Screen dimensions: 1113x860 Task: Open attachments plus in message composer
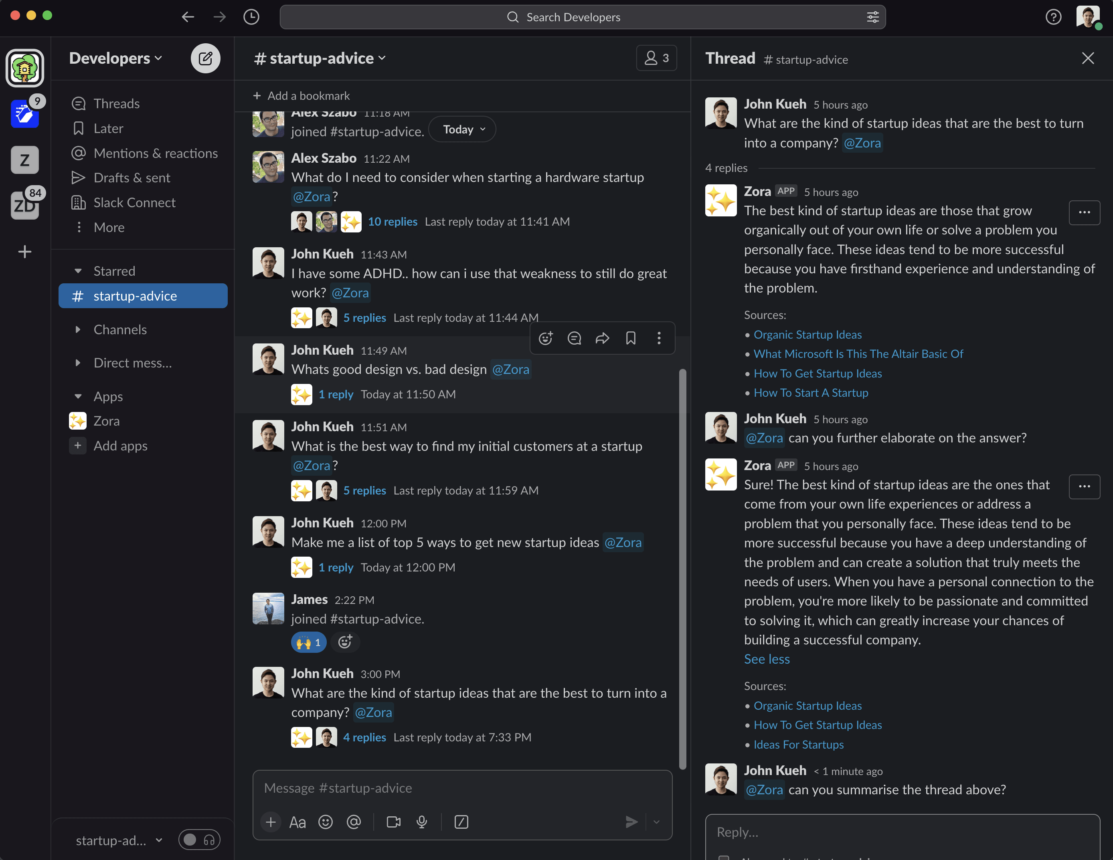[271, 822]
